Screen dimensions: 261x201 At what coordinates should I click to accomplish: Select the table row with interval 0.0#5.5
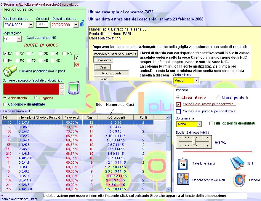[78, 127]
